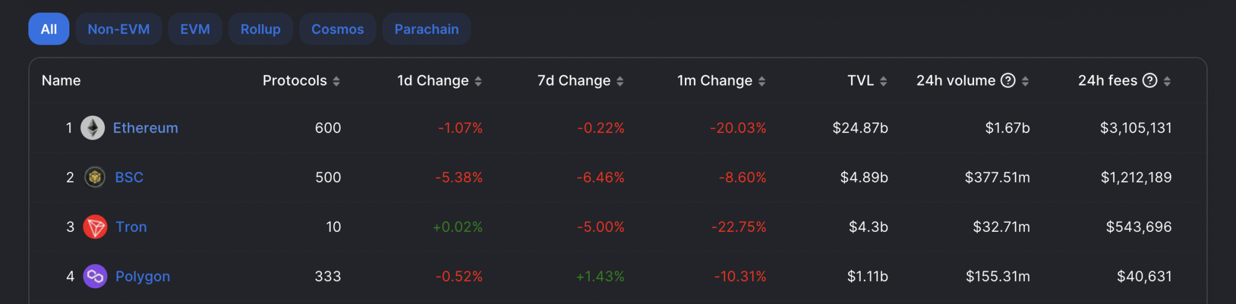Open the 24h volume help icon
The height and width of the screenshot is (304, 1236).
(x=1008, y=81)
